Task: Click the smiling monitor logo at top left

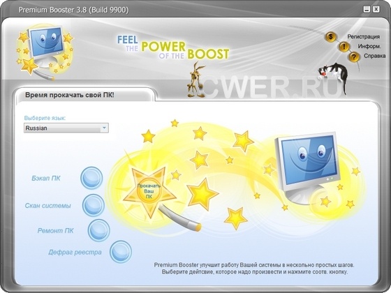Action: (45, 52)
